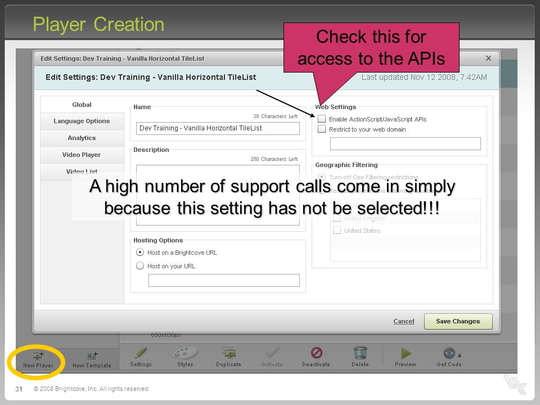Click the Activate checkmark icon

coord(272,353)
